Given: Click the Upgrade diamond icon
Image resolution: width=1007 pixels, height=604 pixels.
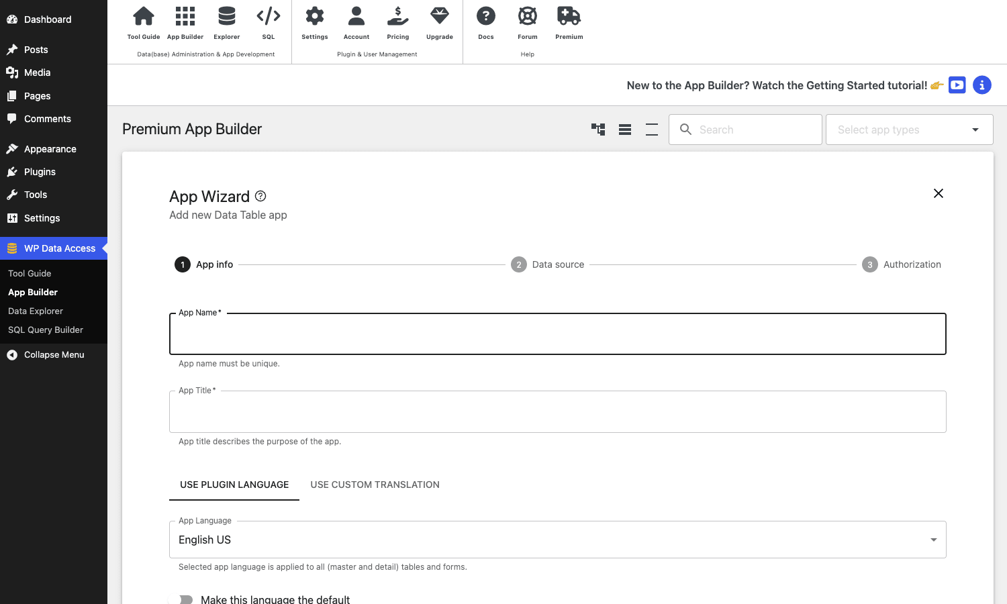Looking at the screenshot, I should coord(440,16).
